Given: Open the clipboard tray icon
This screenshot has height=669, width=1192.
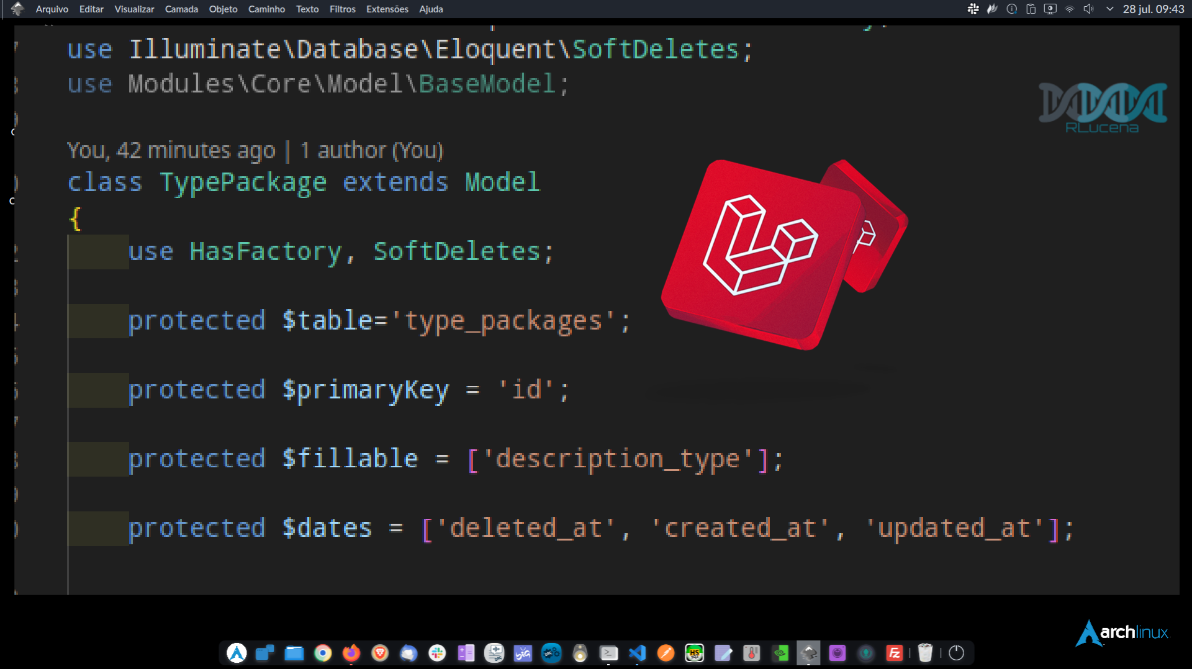Looking at the screenshot, I should tap(1031, 9).
